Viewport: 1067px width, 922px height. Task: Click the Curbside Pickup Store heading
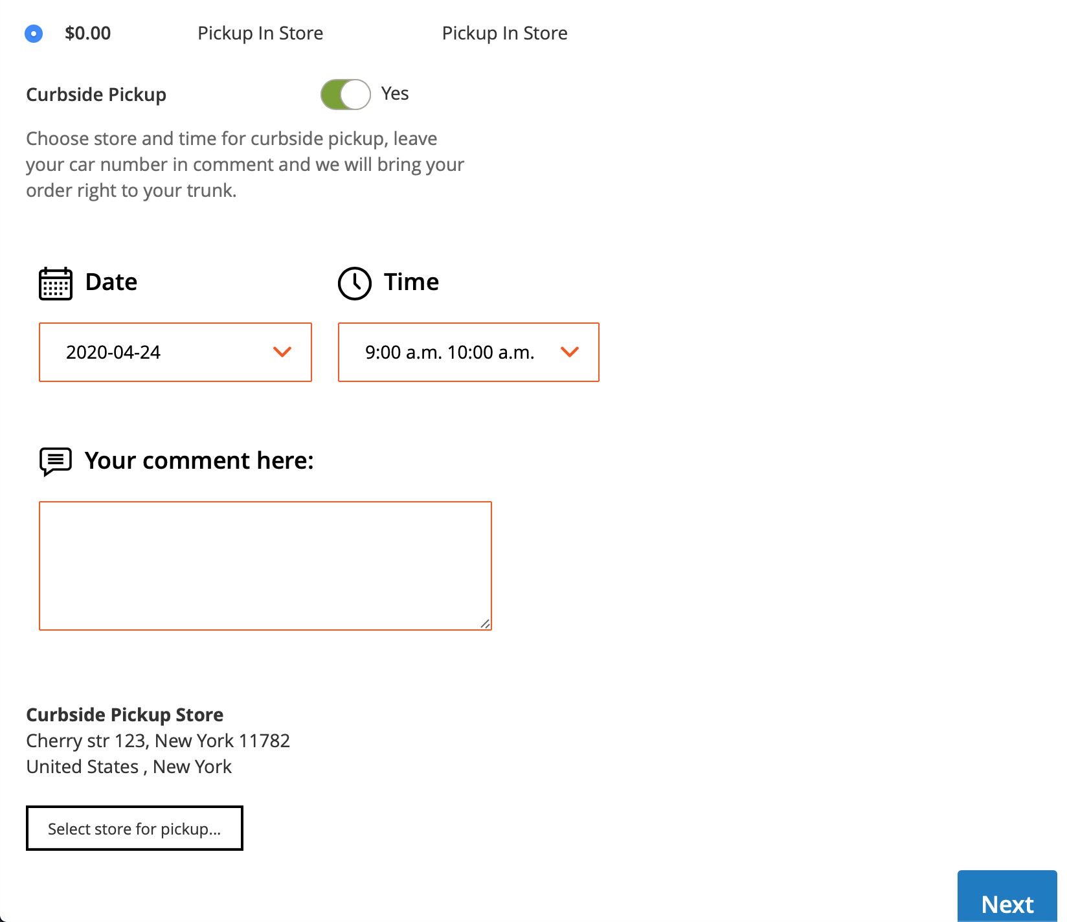point(125,715)
